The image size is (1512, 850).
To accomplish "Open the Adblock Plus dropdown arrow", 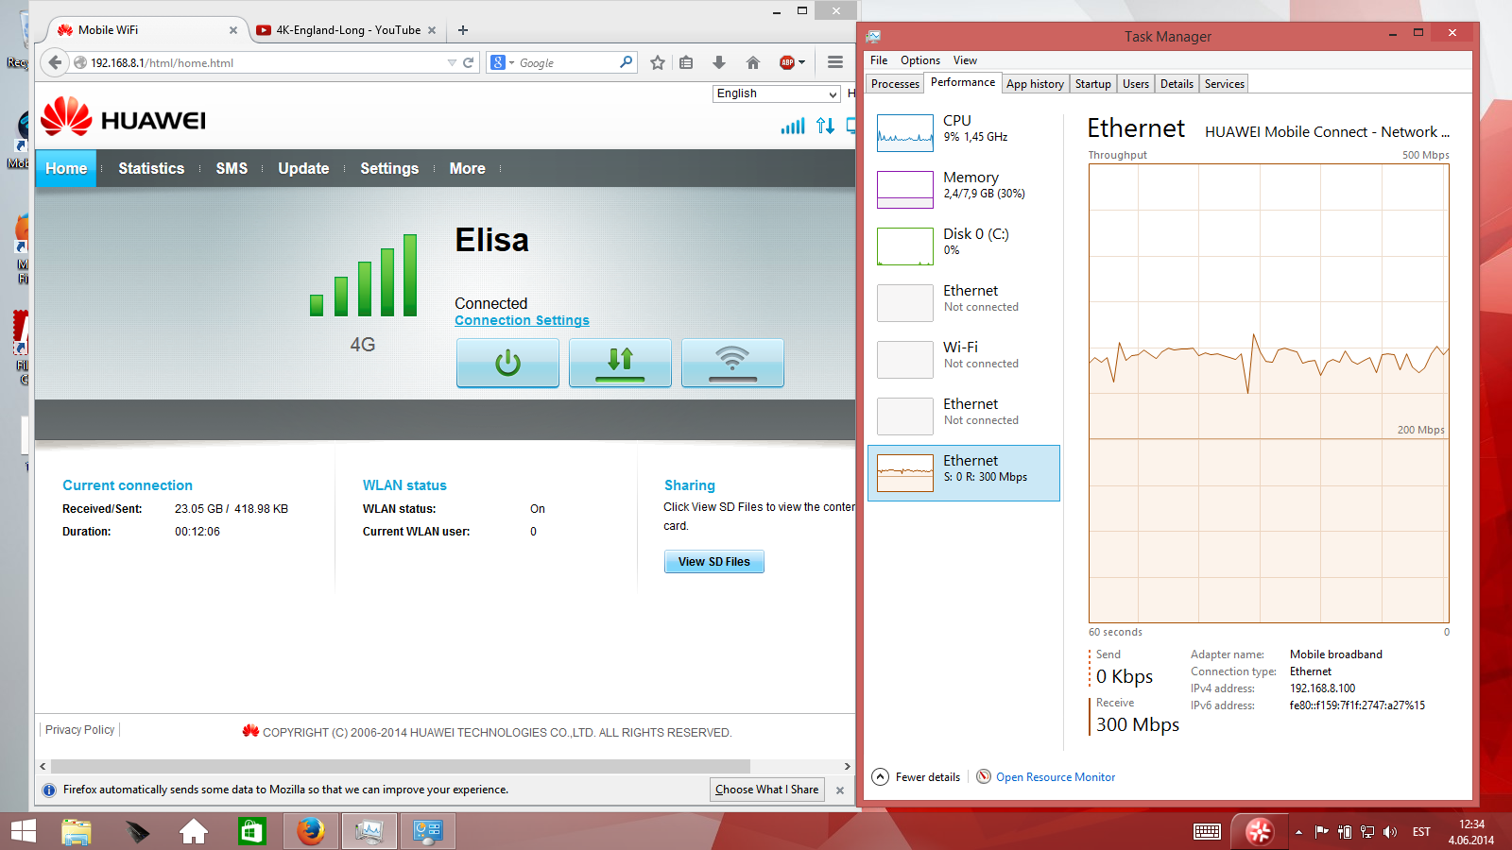I will pos(802,63).
